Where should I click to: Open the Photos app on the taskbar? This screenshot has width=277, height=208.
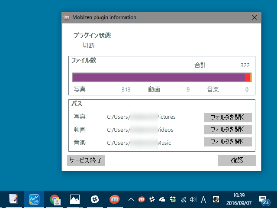(x=75, y=199)
